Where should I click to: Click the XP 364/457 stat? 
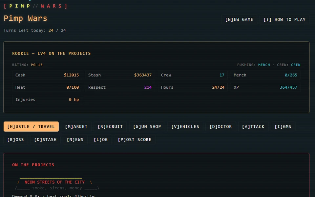(x=265, y=87)
